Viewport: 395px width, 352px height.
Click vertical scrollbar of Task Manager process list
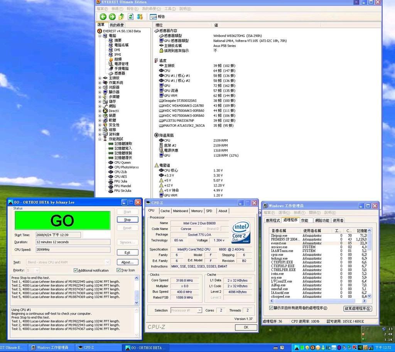pyautogui.click(x=369, y=263)
